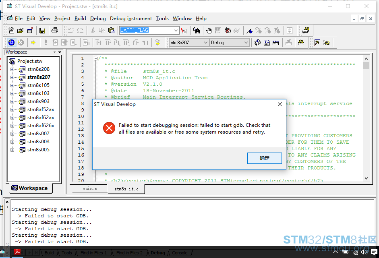Click the Insert breakpoint hand icon
Viewport: 379px width, 258px height.
pos(209,31)
